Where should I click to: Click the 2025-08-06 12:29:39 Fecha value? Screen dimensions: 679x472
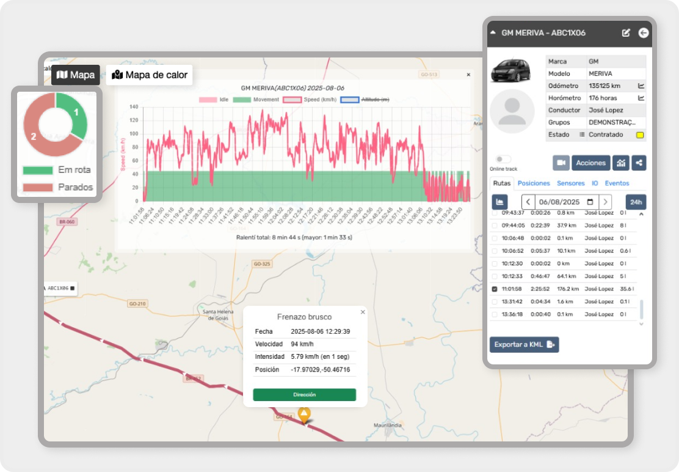point(321,331)
